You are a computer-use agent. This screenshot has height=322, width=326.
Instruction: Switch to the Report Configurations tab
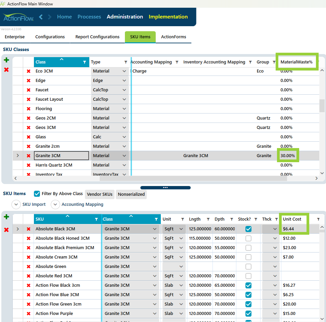(97, 37)
